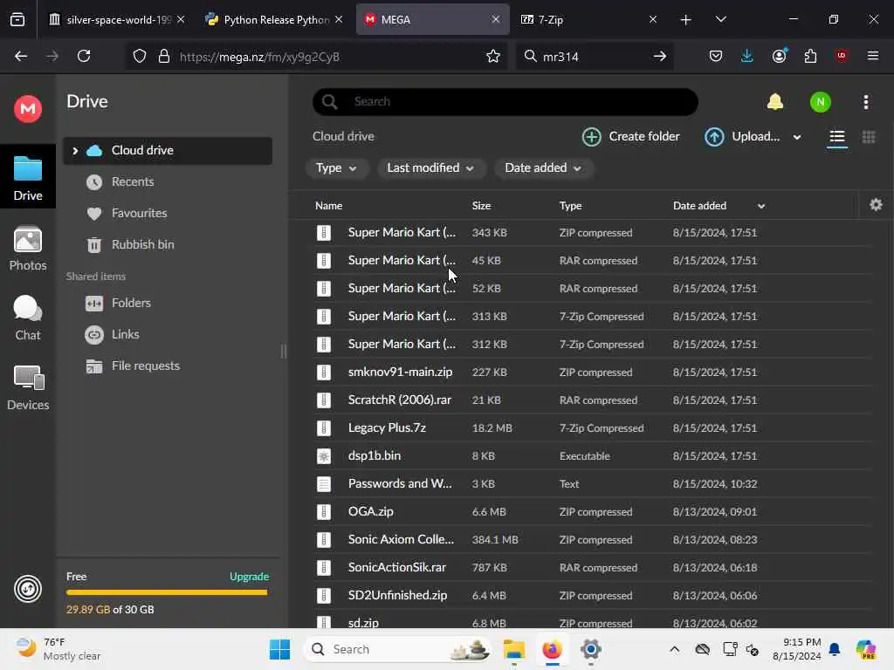The width and height of the screenshot is (894, 670).
Task: Open the Type filter dropdown
Action: coord(336,168)
